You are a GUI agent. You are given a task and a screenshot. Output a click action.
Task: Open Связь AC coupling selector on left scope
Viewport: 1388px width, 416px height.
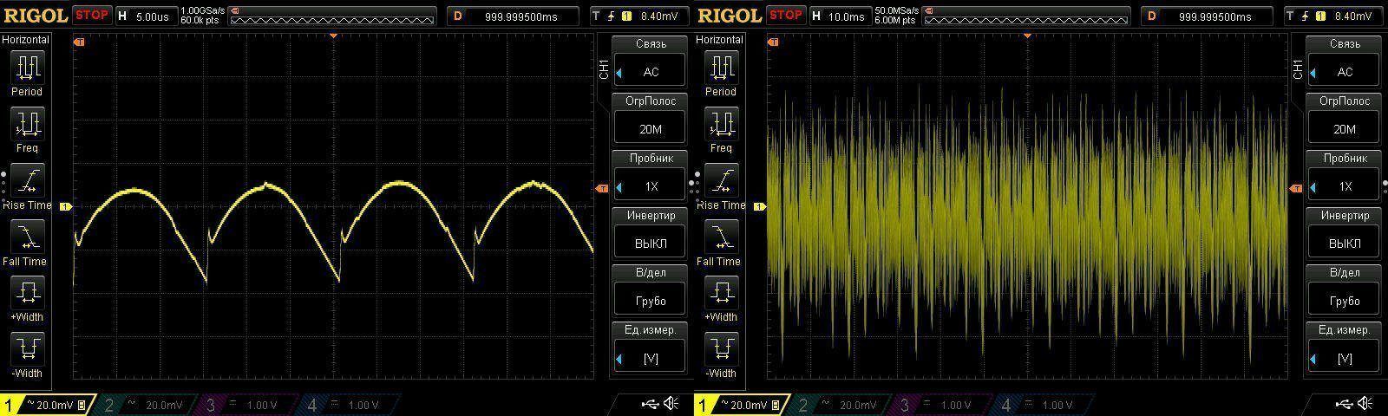pos(651,72)
